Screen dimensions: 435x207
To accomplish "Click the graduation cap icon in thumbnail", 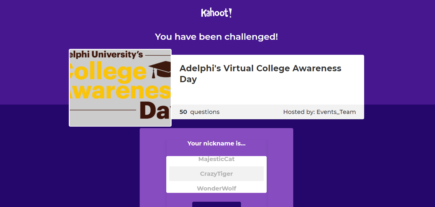I will [x=160, y=69].
